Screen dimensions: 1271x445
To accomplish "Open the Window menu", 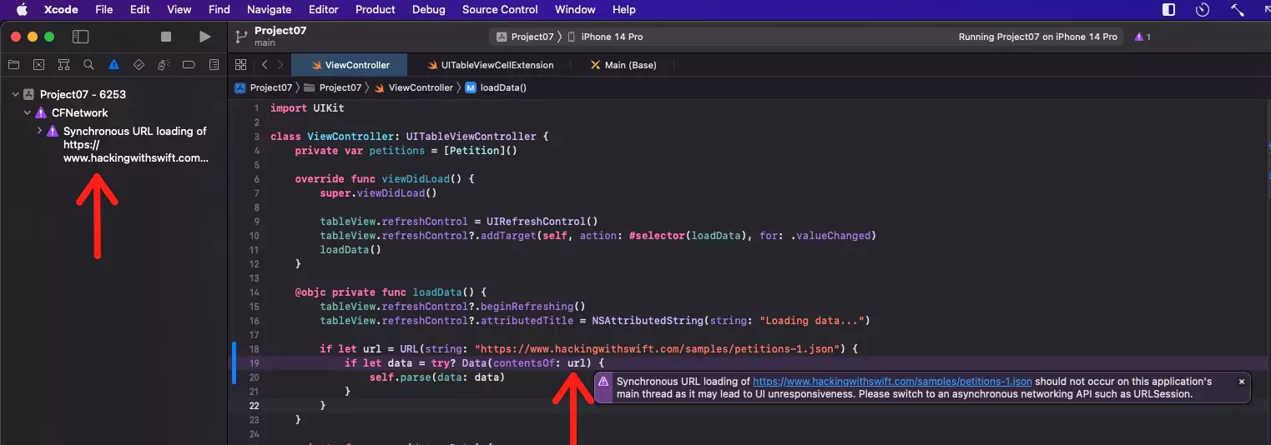I will [575, 9].
